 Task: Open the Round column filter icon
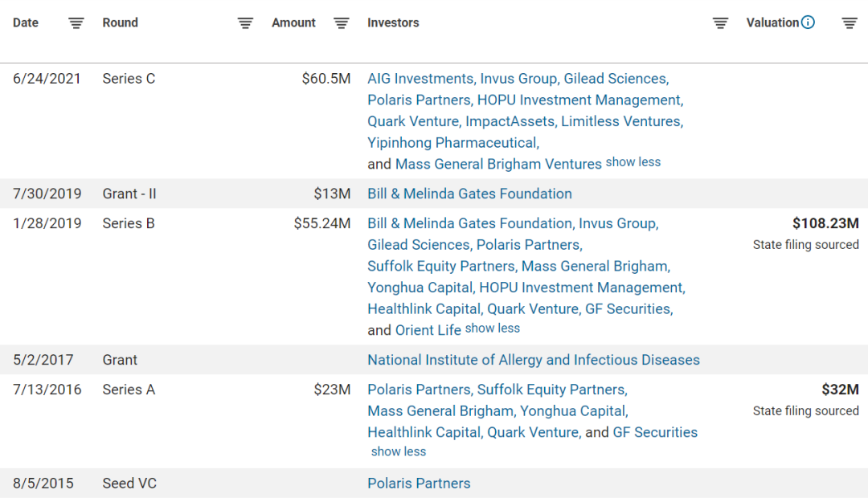pos(245,23)
